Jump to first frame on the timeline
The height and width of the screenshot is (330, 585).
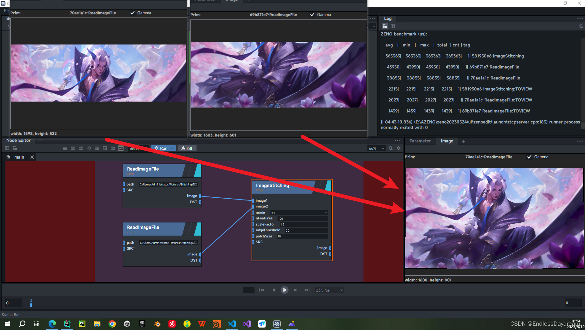pyautogui.click(x=262, y=290)
